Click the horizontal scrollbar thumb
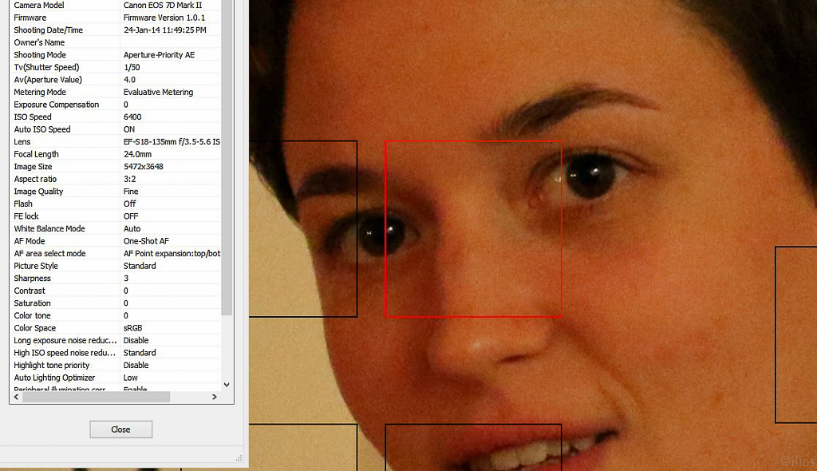Screen dimensions: 817x471 [96, 397]
